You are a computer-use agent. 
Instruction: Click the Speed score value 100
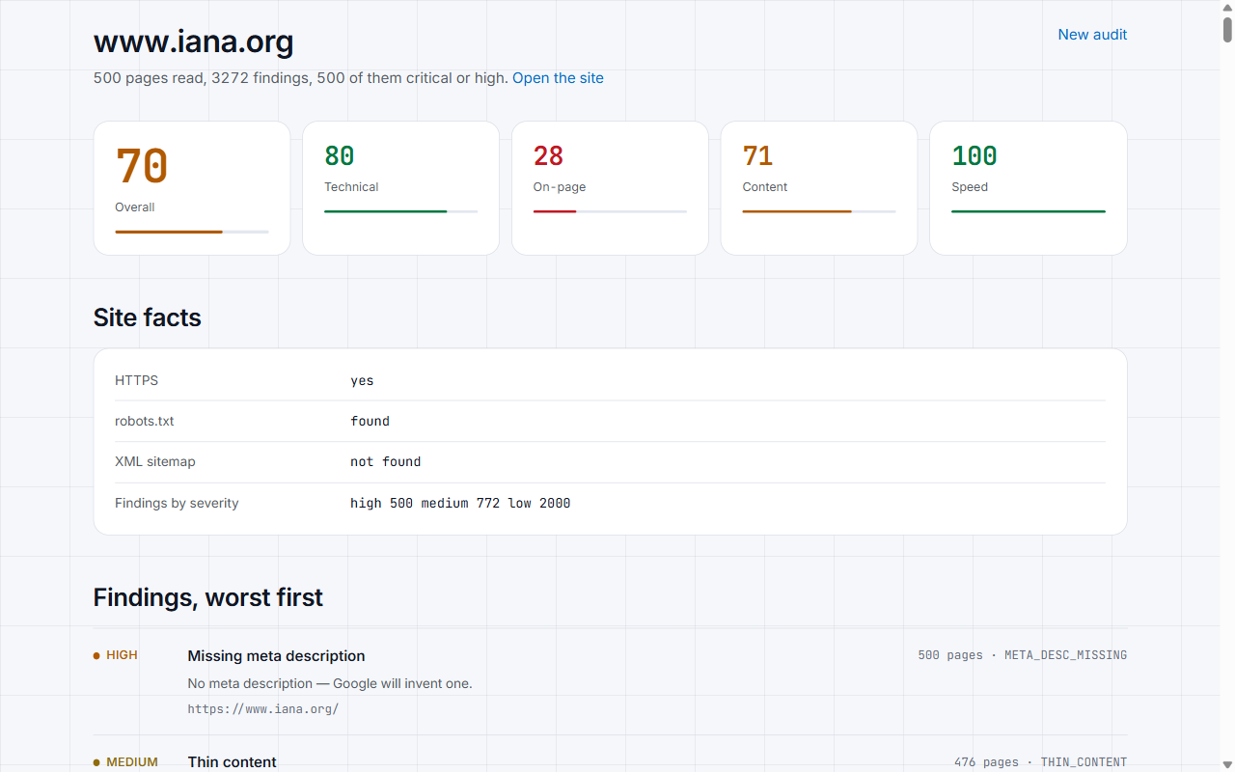tap(974, 155)
